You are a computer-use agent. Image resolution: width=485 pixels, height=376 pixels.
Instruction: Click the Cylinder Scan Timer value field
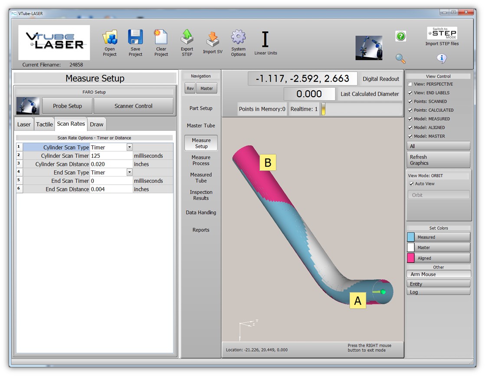111,156
